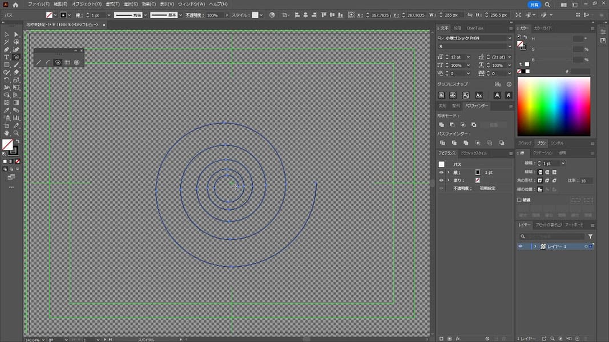
Task: Hide the 線 stroke attribute in Appearance panel
Action: [x=441, y=172]
